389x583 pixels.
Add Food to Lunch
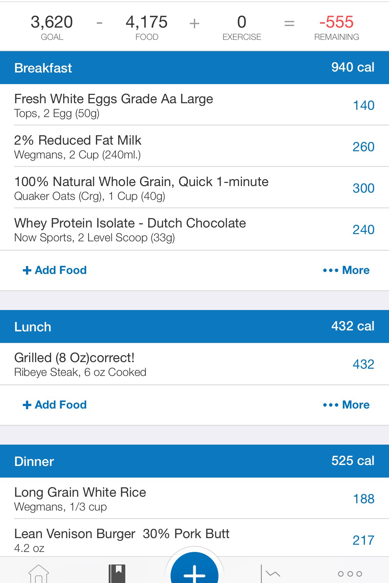[x=55, y=405]
